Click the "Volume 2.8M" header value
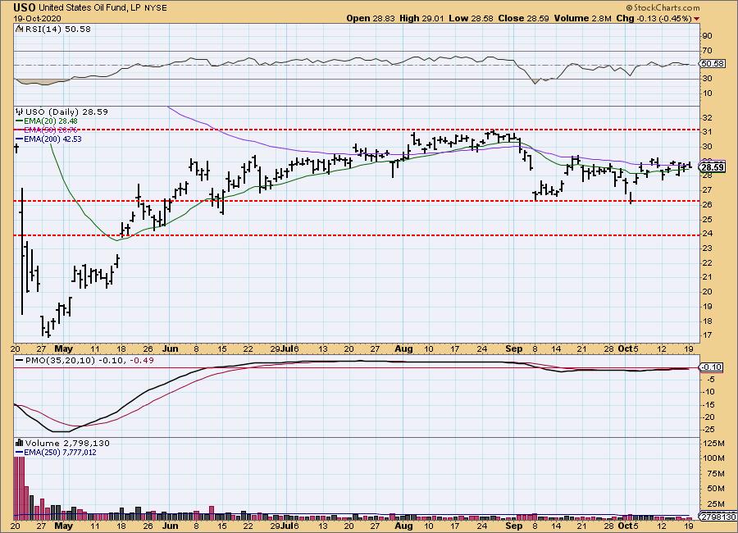The image size is (738, 533). tap(583, 18)
